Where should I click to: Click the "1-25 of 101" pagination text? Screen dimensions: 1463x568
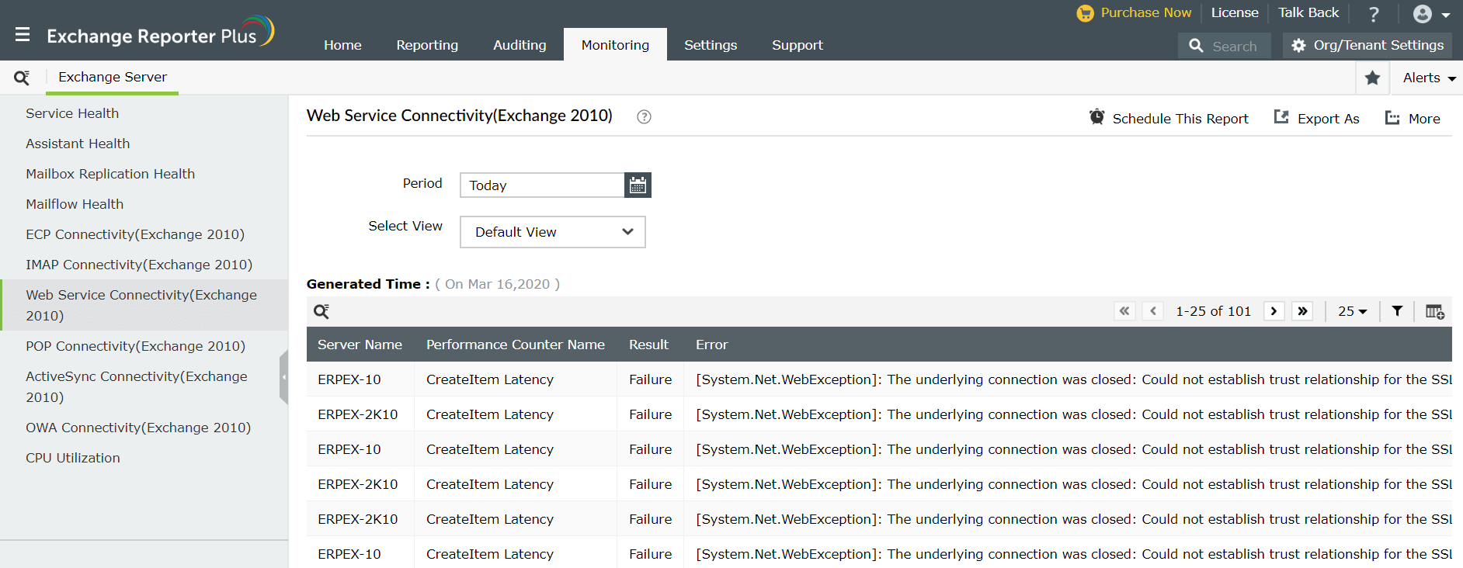[1214, 311]
